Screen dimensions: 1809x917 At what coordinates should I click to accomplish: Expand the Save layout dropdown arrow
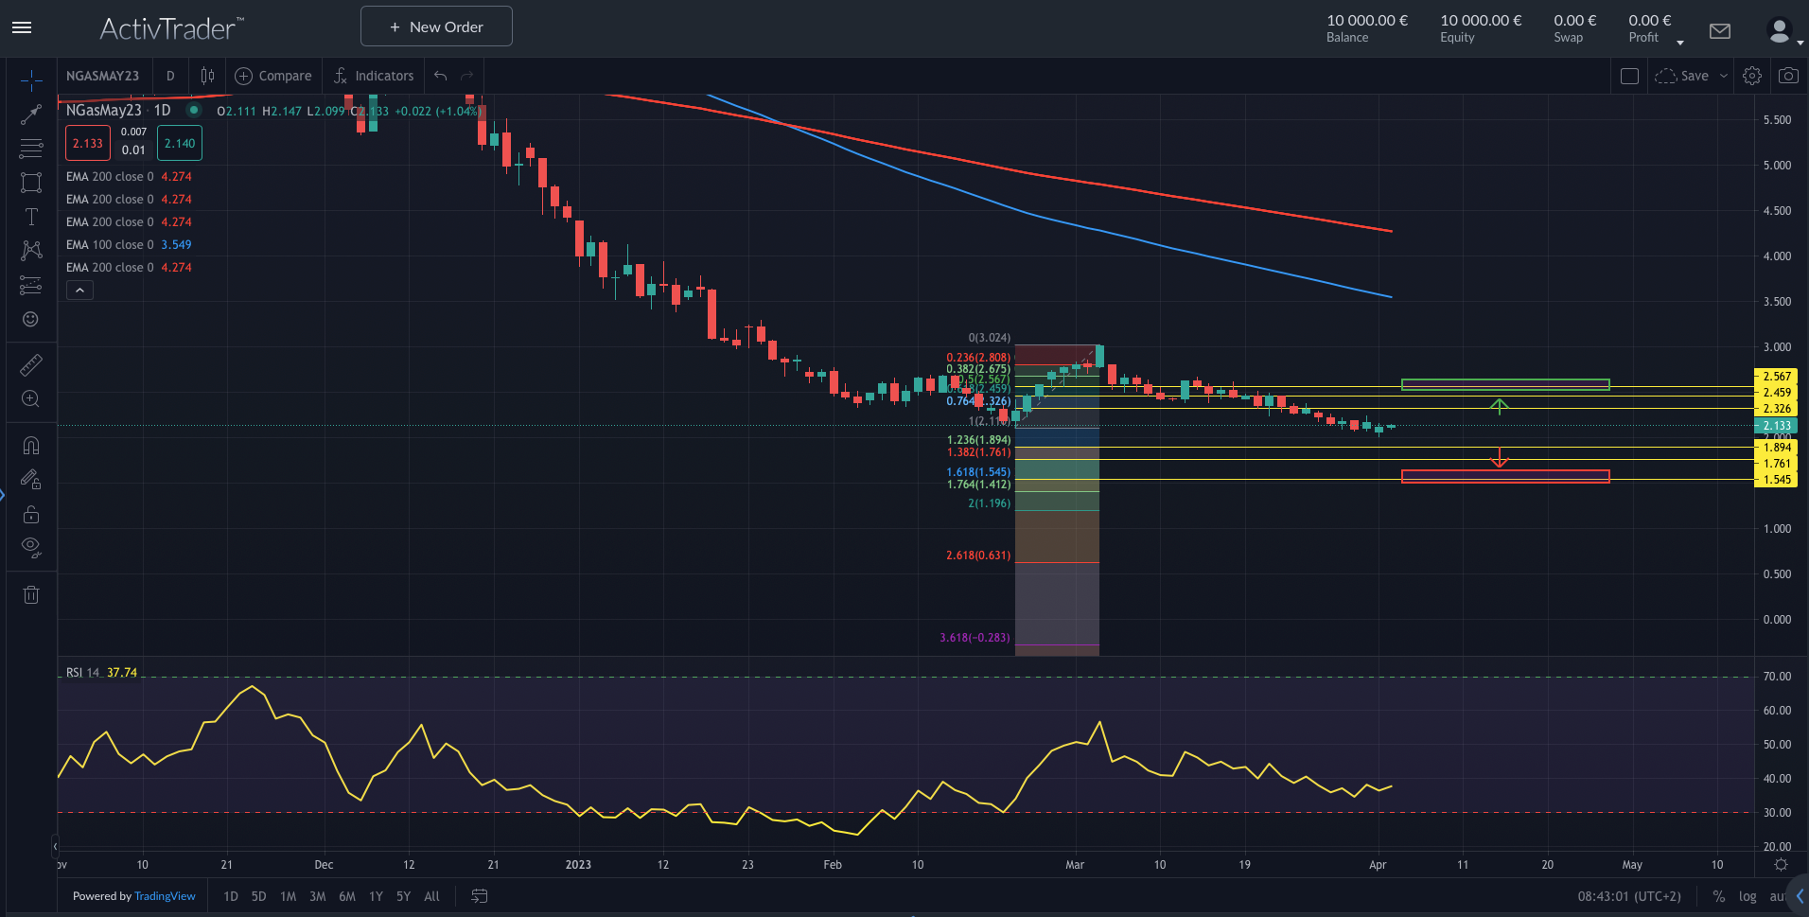[x=1724, y=76]
